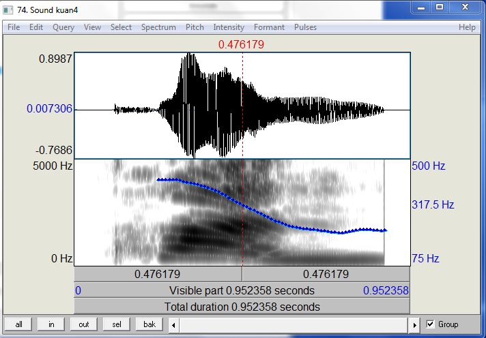This screenshot has height=338, width=486.
Task: Open the Pitch menu
Action: pyautogui.click(x=195, y=27)
